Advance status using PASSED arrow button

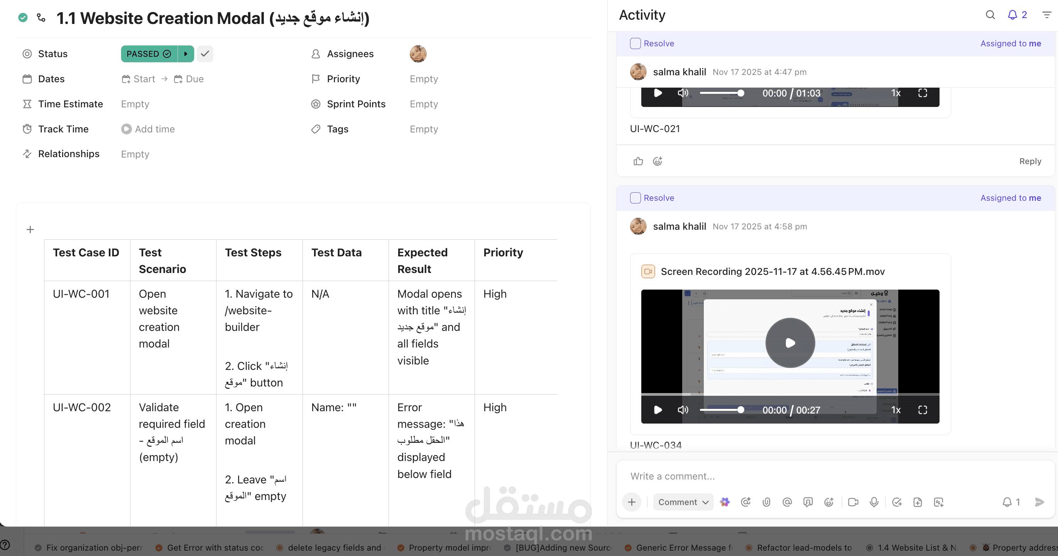click(186, 54)
